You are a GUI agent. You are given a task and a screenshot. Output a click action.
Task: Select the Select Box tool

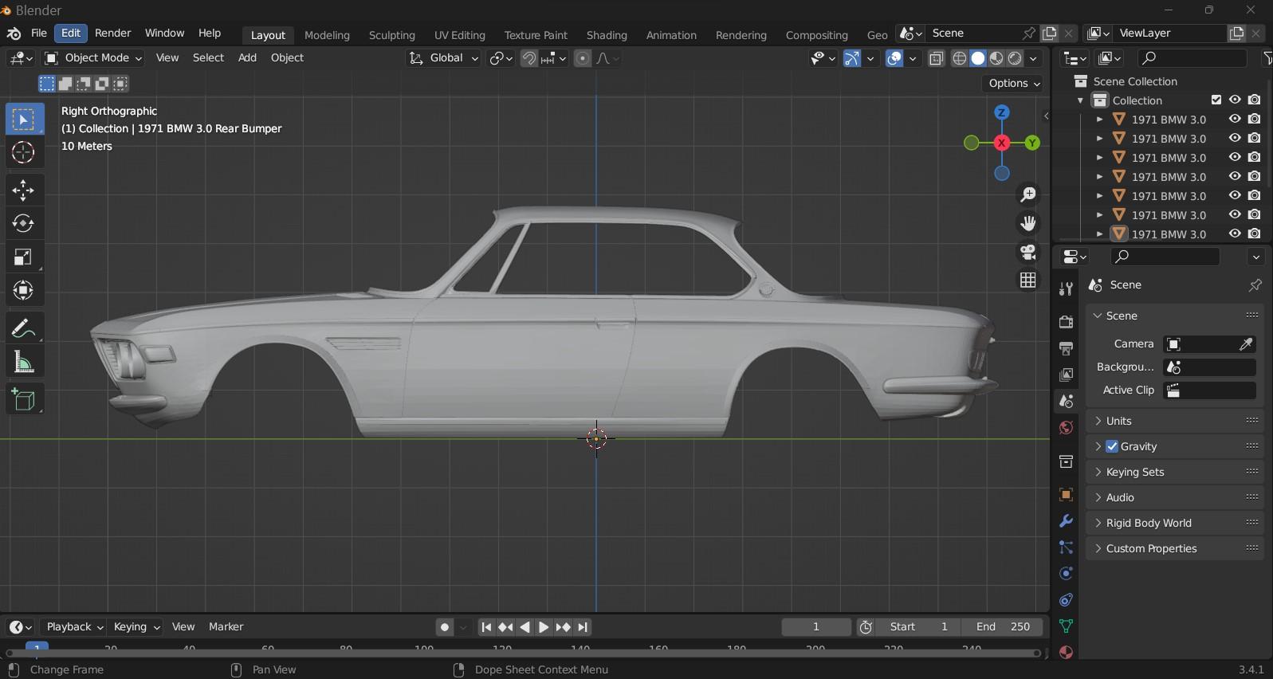(x=23, y=120)
